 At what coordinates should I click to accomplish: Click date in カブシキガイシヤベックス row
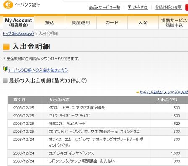point(23,153)
